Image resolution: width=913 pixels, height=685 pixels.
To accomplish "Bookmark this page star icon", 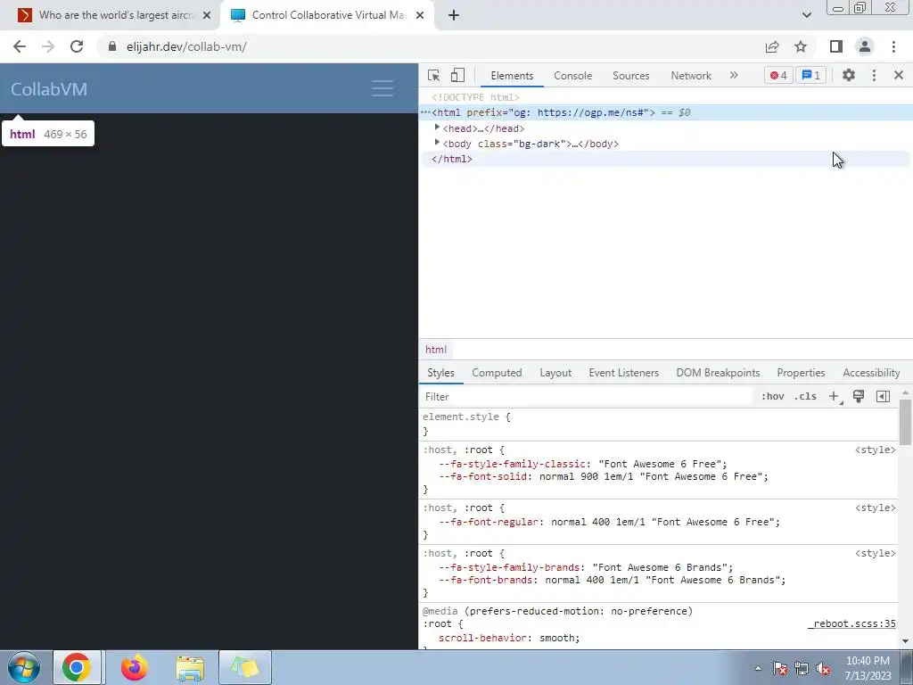I will (x=801, y=46).
